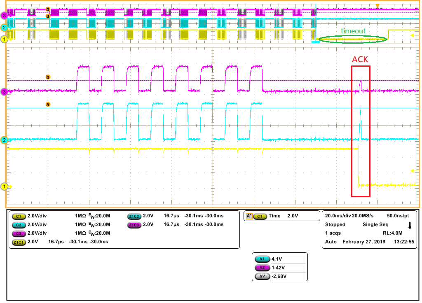Select the ΔV cursor delta badge
Screen dimensions: 422x303
pyautogui.click(x=263, y=276)
